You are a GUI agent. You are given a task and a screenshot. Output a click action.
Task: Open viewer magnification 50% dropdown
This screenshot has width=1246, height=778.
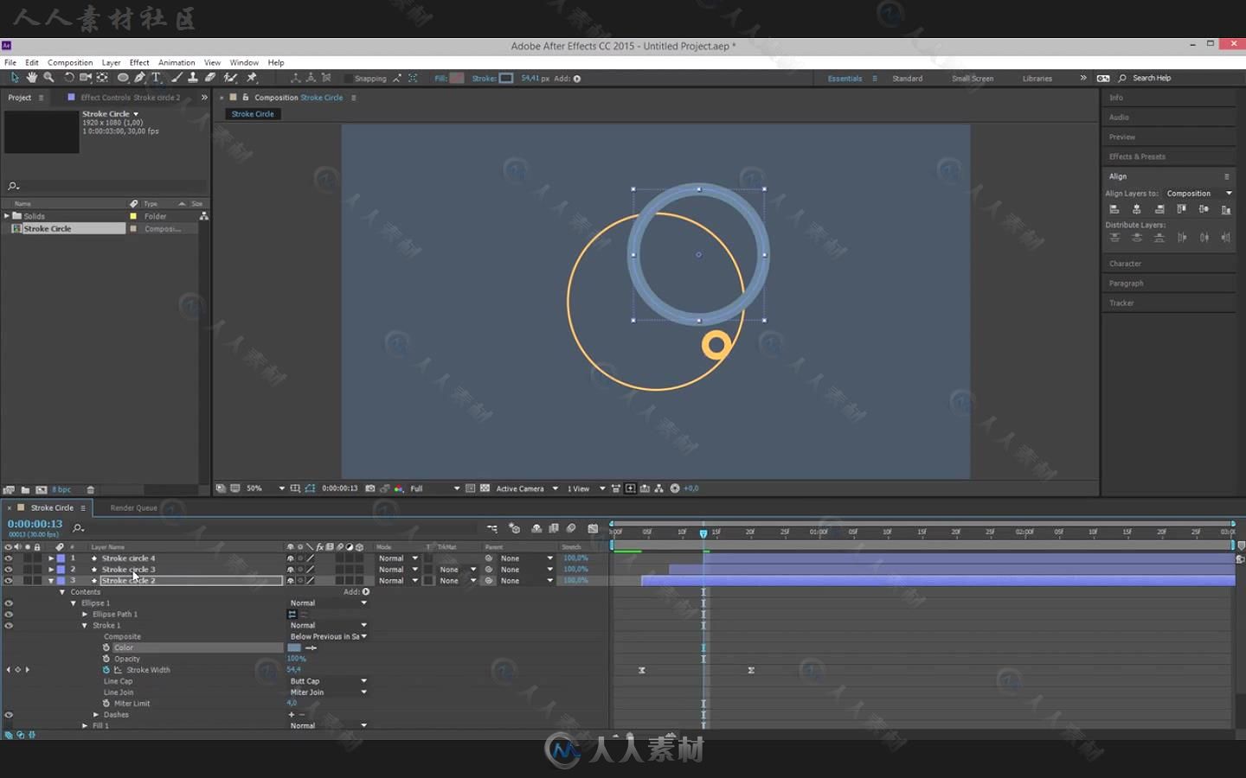[x=265, y=488]
